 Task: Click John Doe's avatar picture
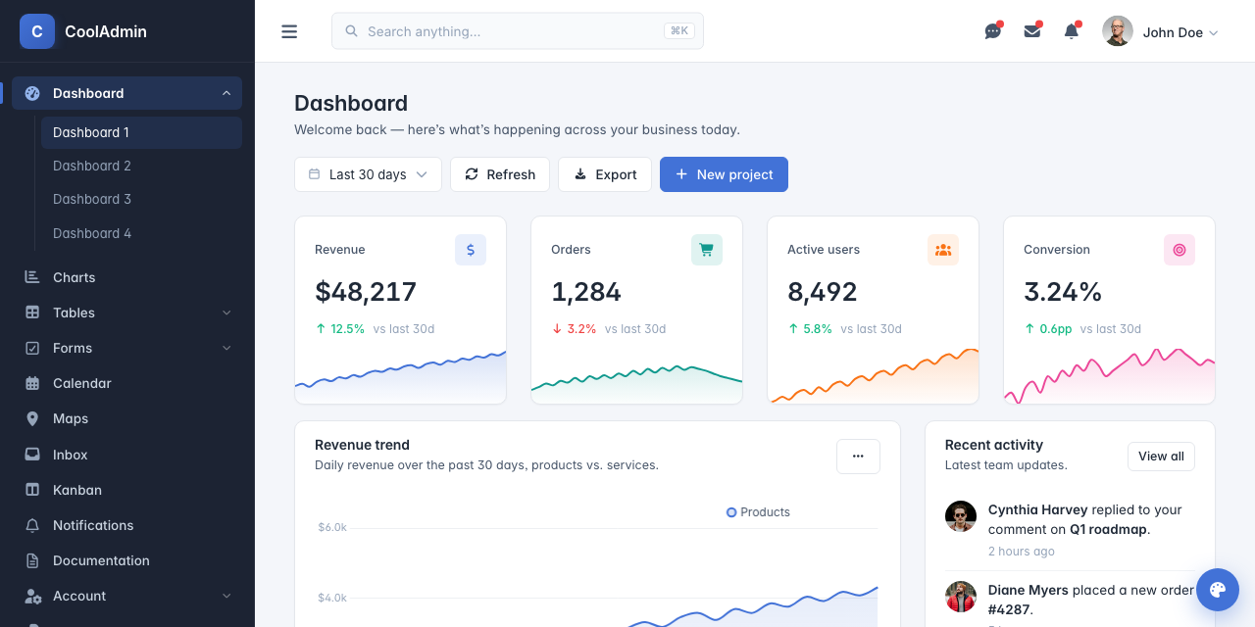pos(1118,31)
